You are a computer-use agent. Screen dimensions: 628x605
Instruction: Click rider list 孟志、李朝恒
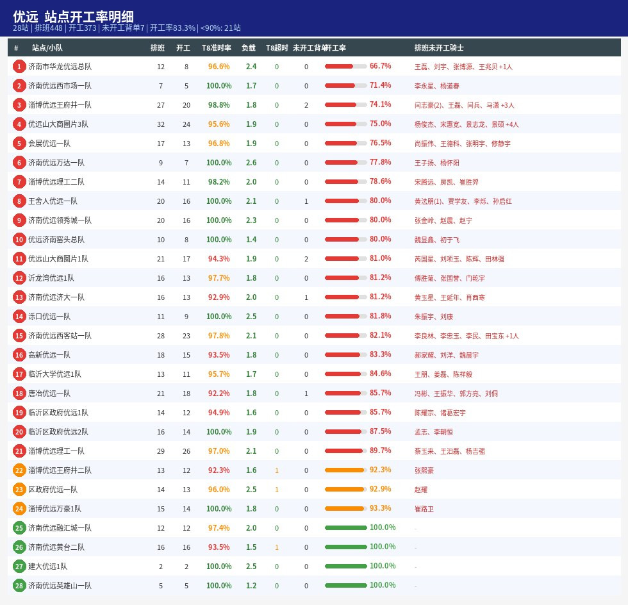(433, 432)
